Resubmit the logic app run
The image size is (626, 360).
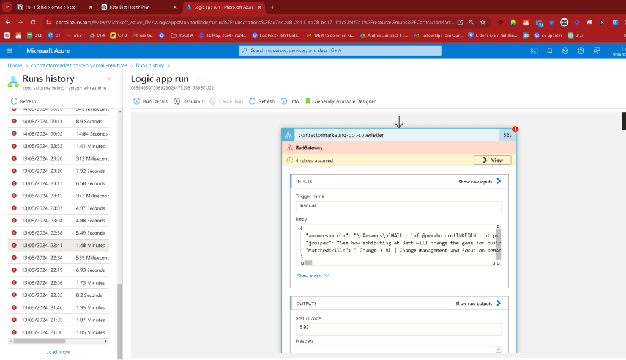[189, 101]
